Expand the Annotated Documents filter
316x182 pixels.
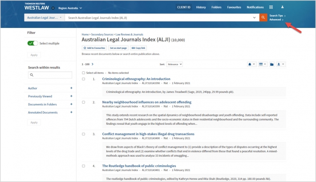point(71,112)
